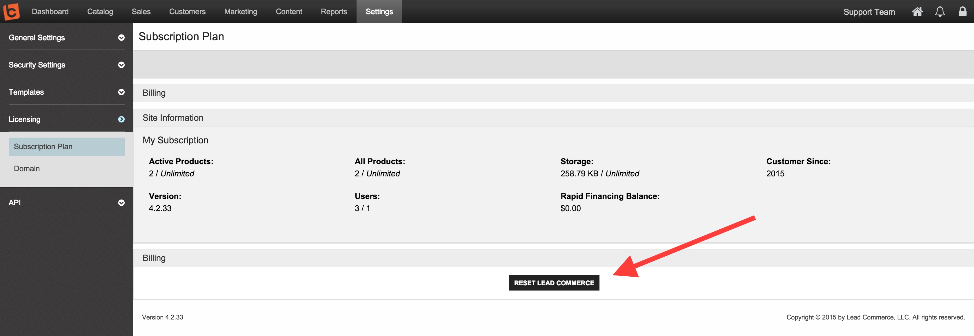Screen dimensions: 974x336
Task: Click Users value 3 / 1
Action: (362, 208)
